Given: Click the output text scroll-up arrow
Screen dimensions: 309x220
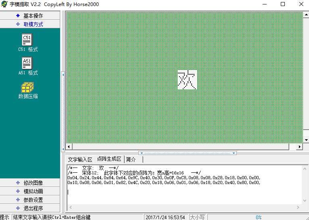Looking at the screenshot, I should coord(305,169).
